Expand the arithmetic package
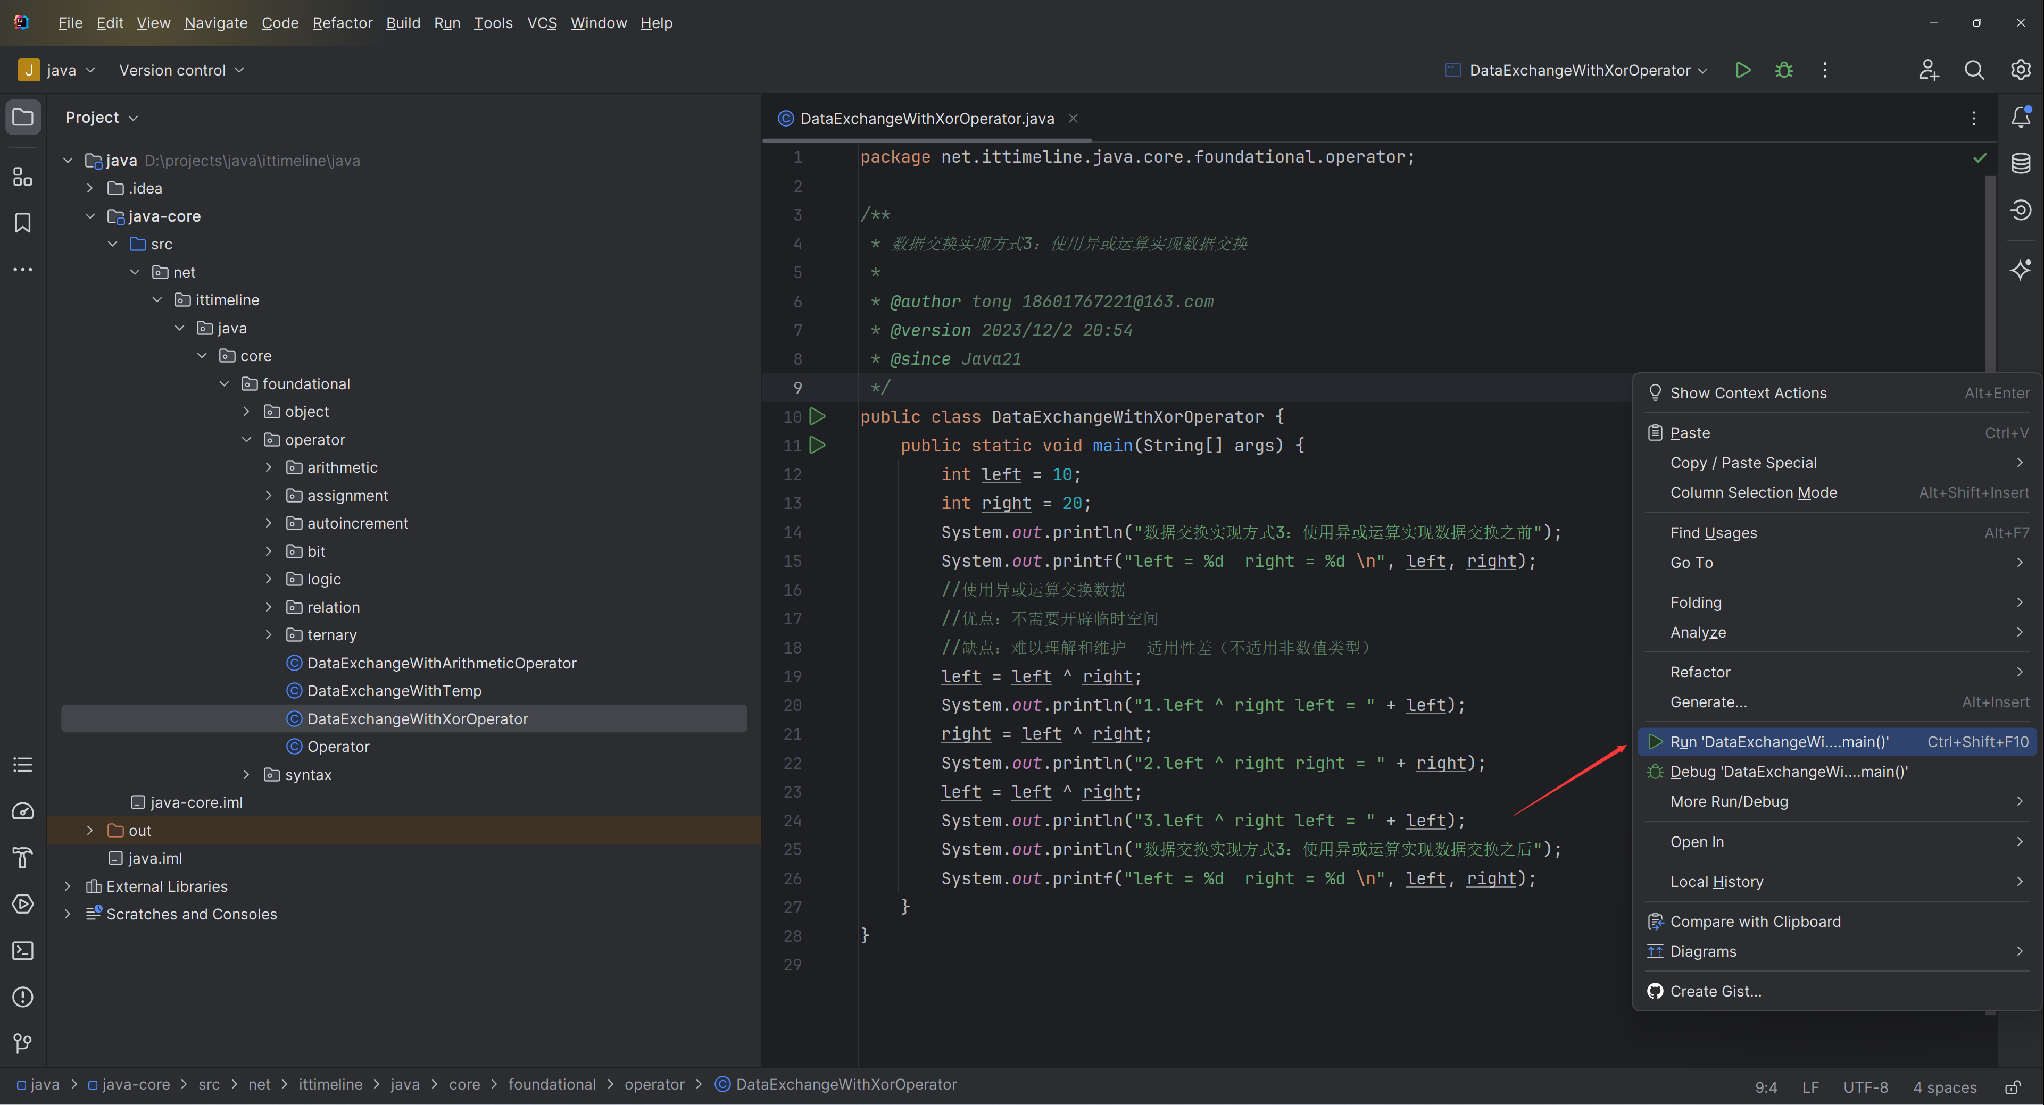This screenshot has width=2044, height=1105. coord(268,467)
